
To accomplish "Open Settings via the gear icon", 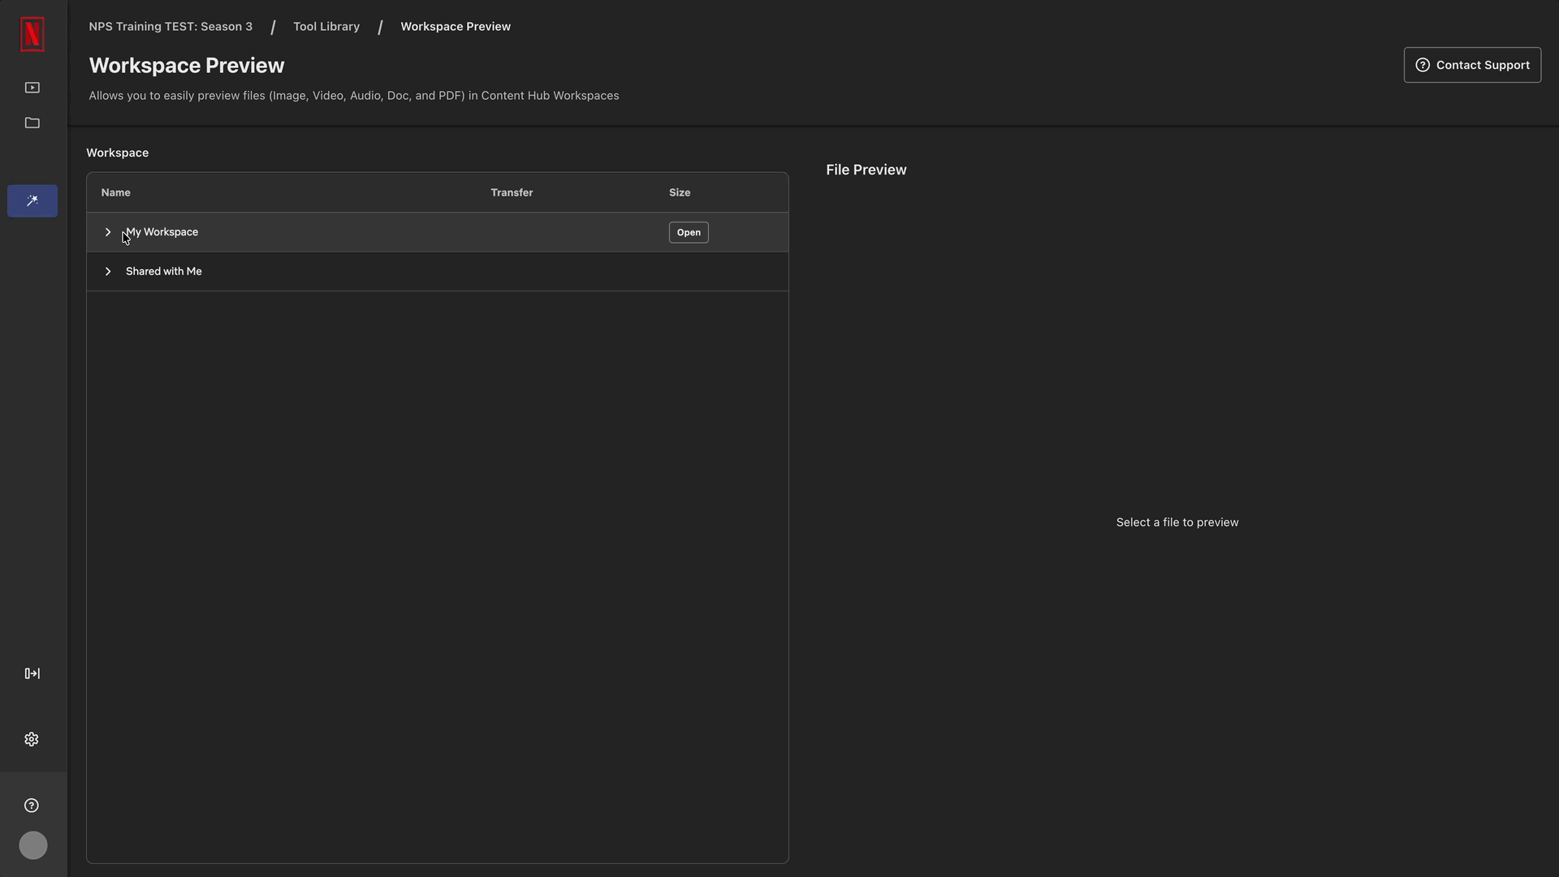I will (x=32, y=739).
